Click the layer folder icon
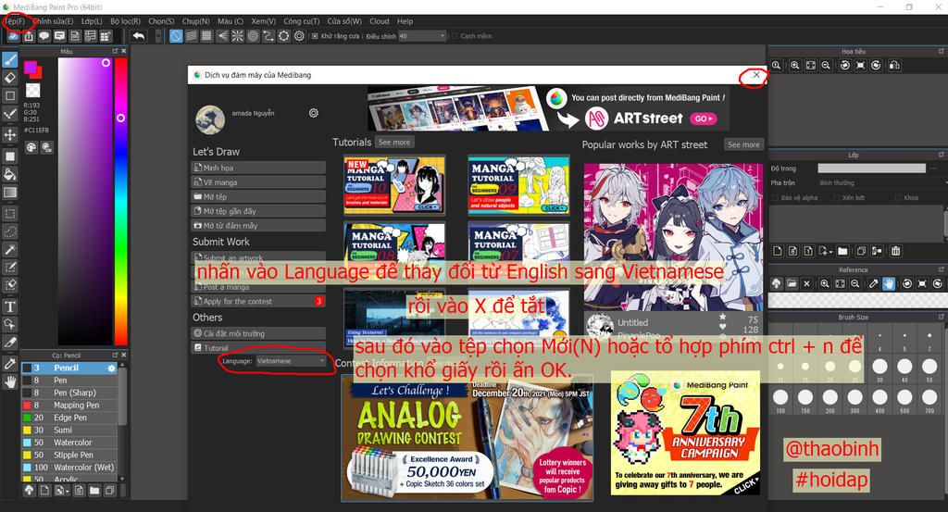Image resolution: width=948 pixels, height=512 pixels. [842, 251]
